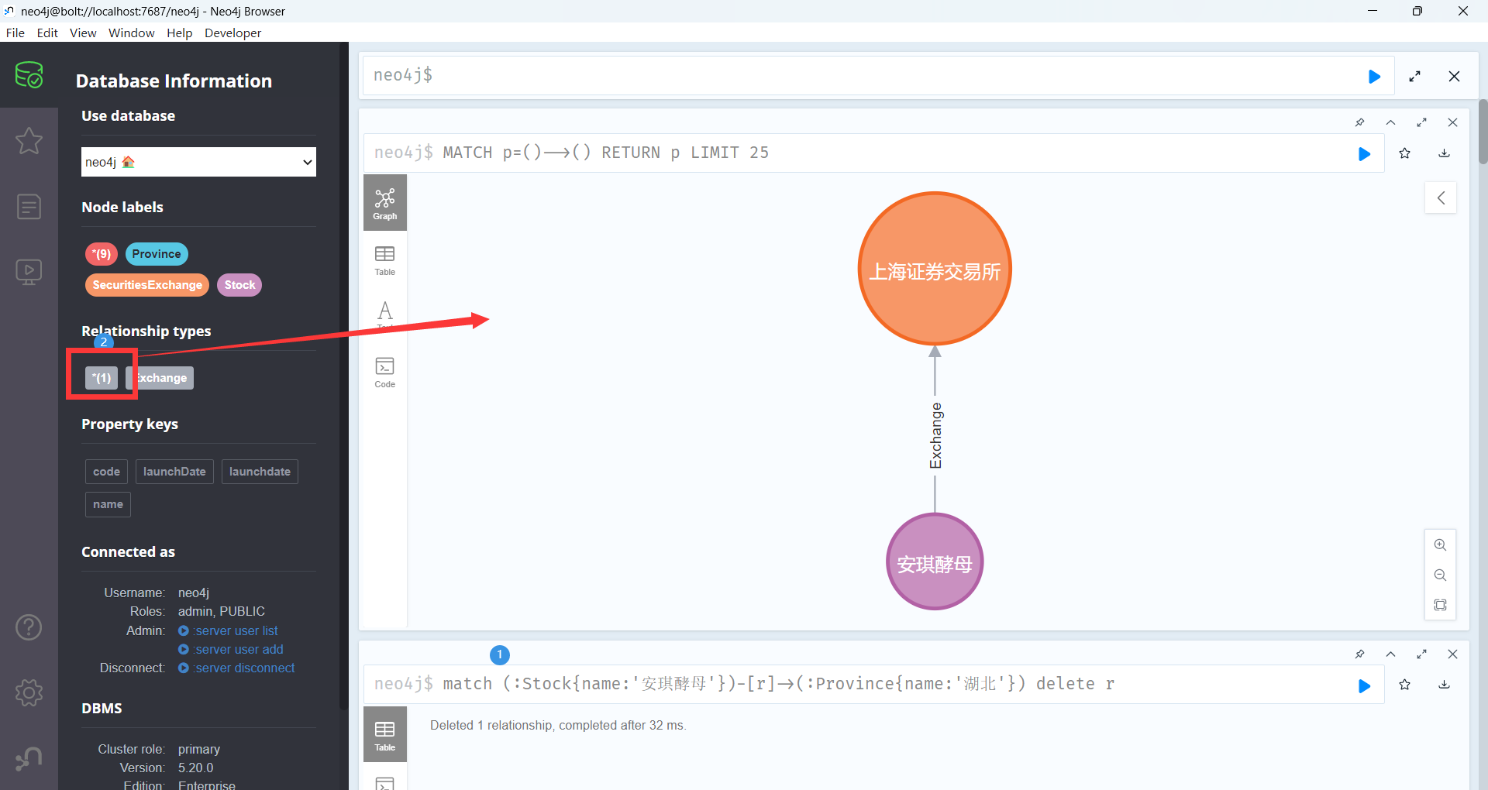1488x790 pixels.
Task: Select Table view in delete frame
Action: tap(385, 735)
